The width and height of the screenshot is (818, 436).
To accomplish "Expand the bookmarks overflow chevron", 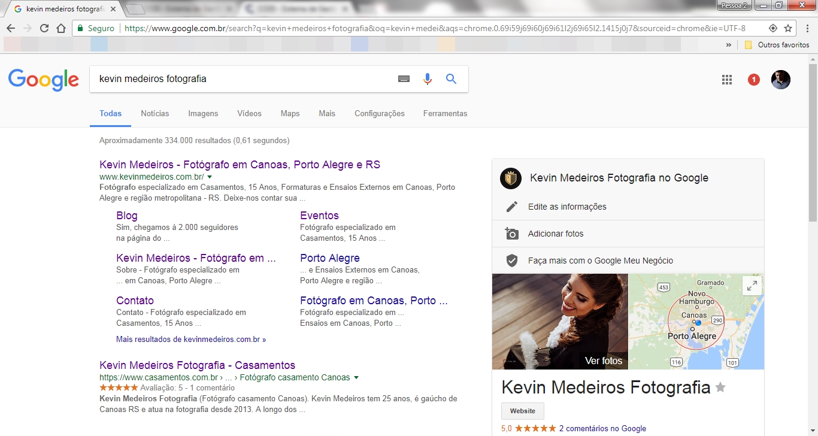I will pos(729,45).
